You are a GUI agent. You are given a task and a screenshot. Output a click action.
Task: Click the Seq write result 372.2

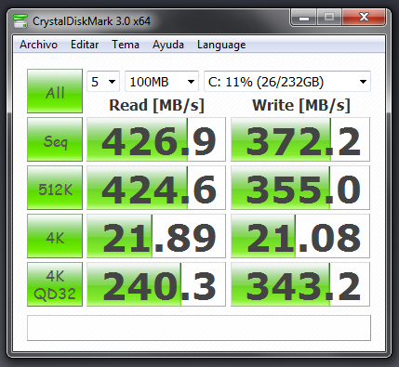point(300,139)
